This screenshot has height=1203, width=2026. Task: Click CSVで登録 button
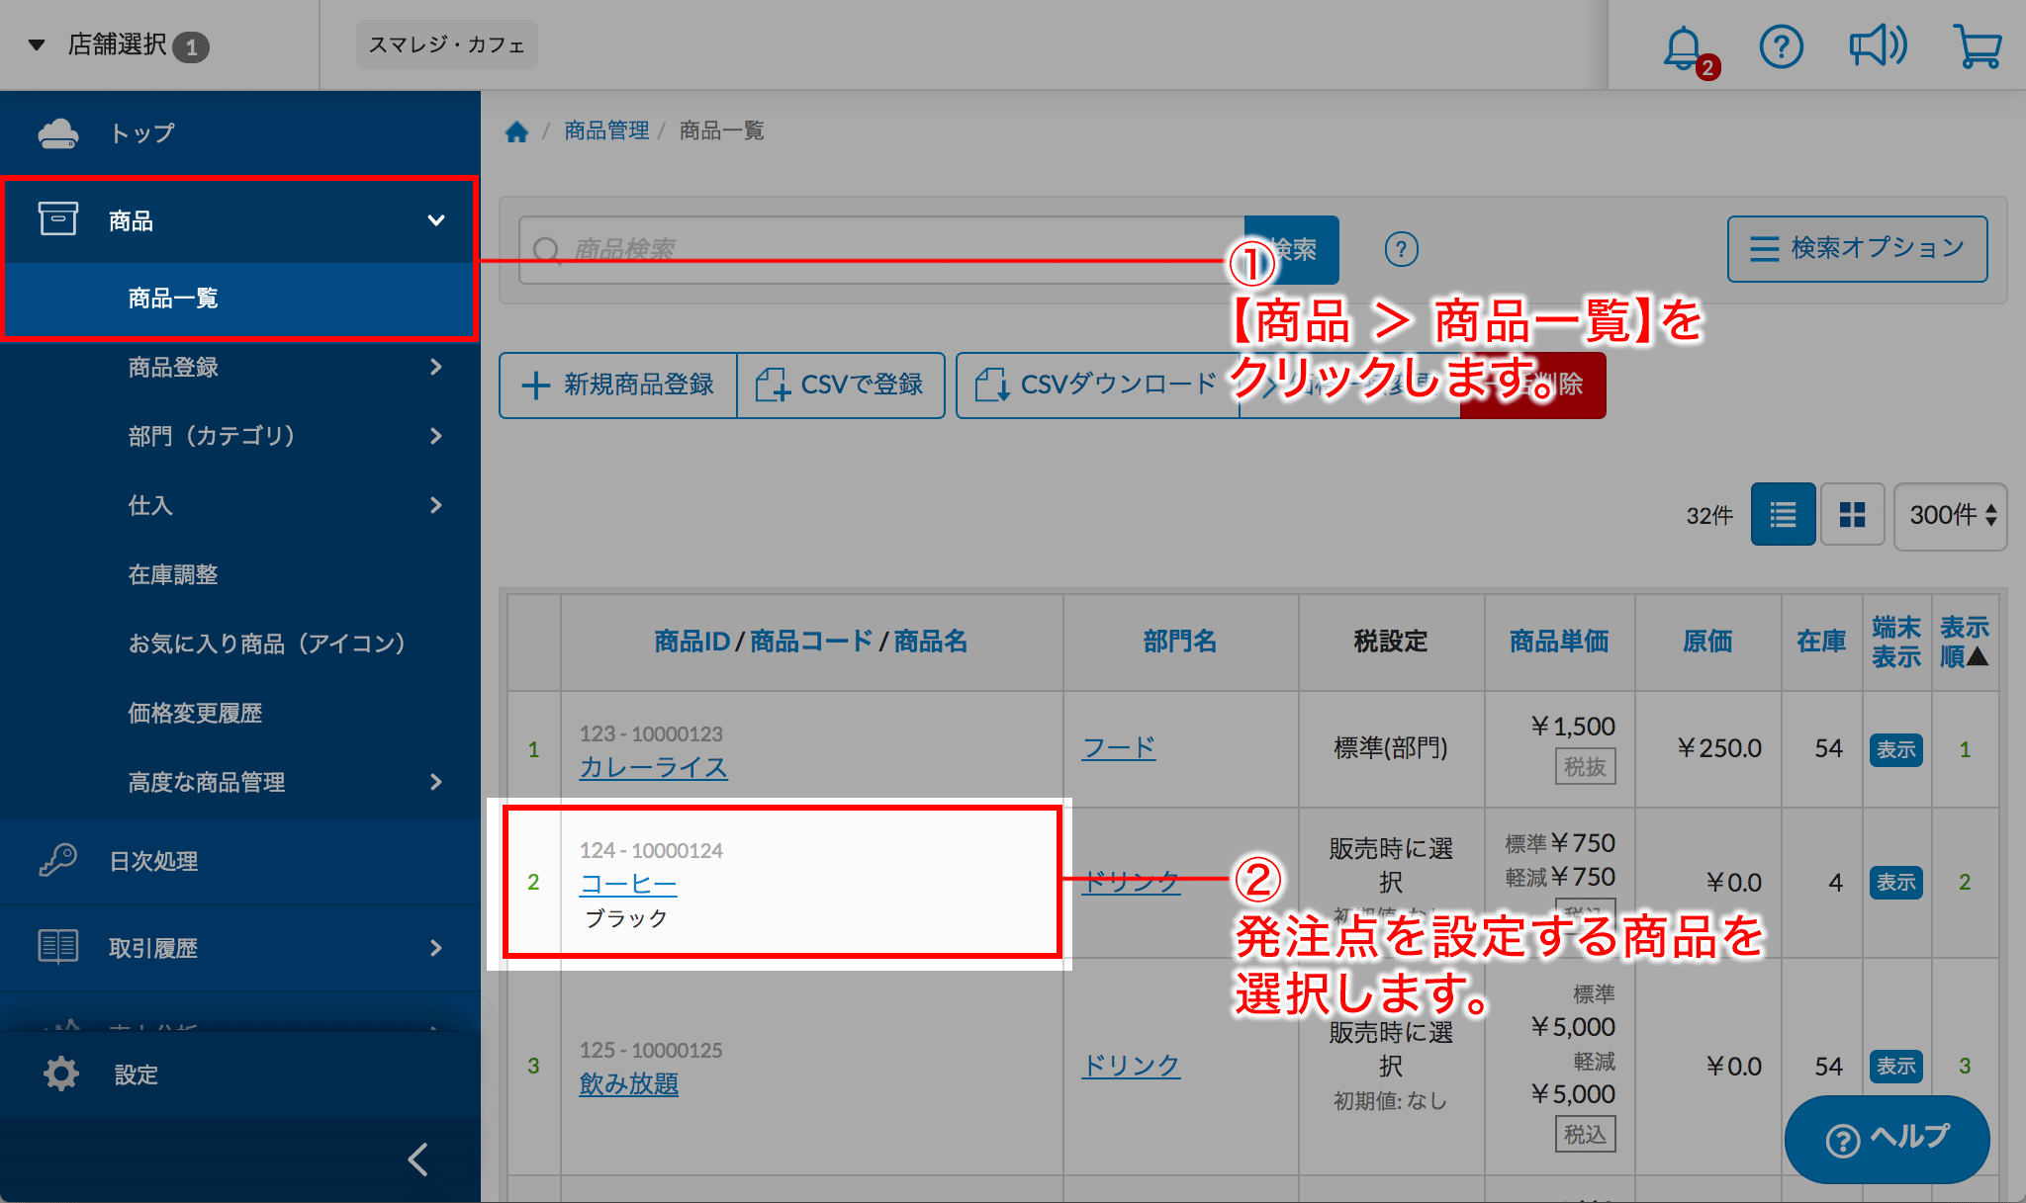841,385
